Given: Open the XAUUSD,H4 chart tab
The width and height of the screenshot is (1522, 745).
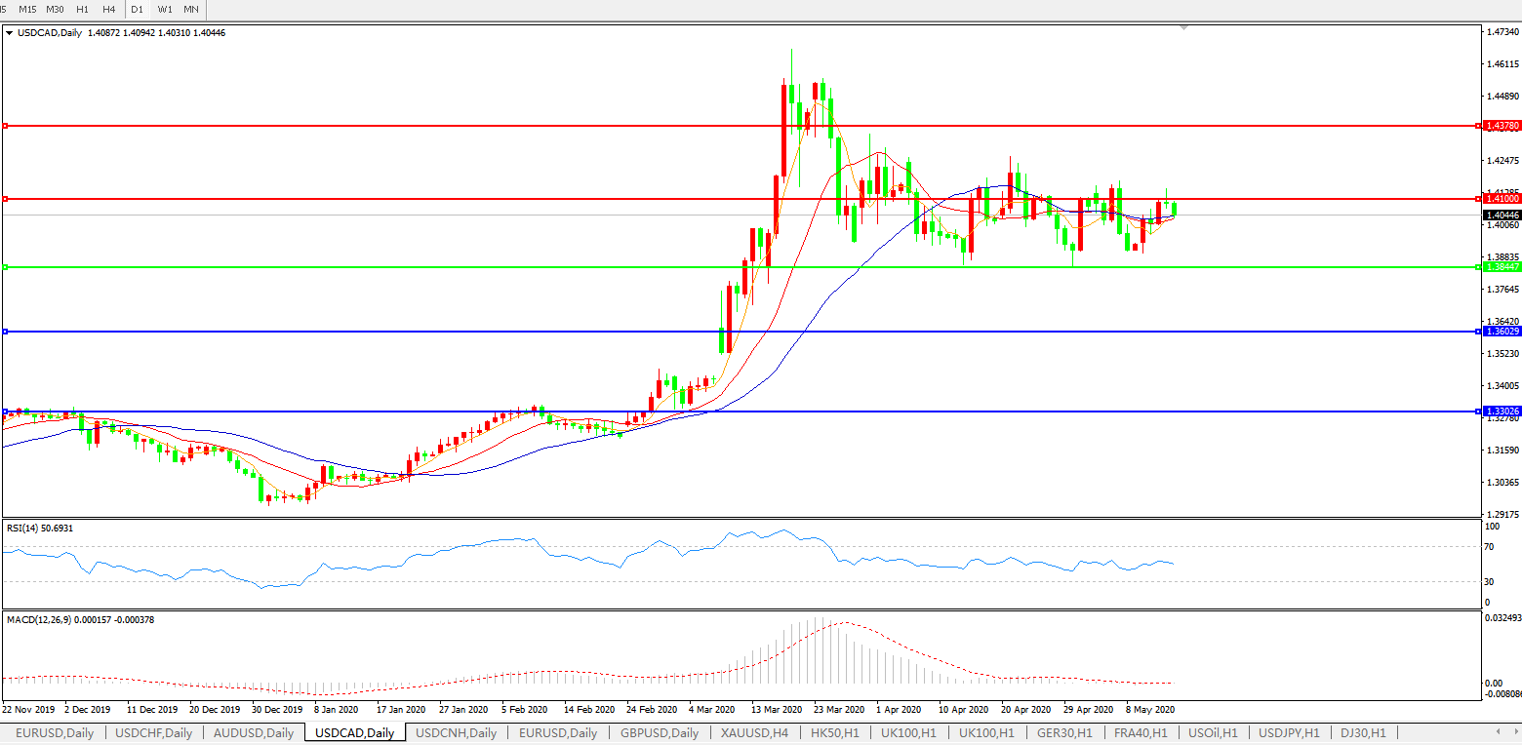Looking at the screenshot, I should coord(754,733).
